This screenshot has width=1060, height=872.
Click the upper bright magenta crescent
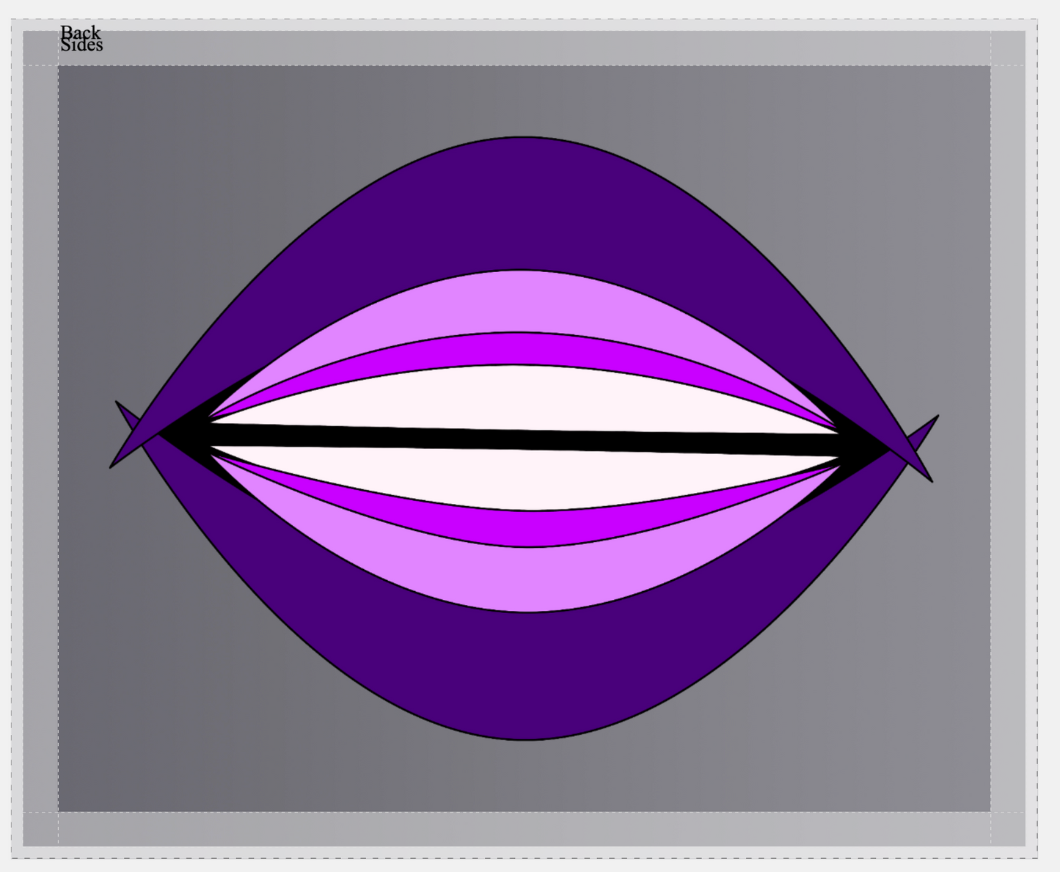pyautogui.click(x=518, y=348)
